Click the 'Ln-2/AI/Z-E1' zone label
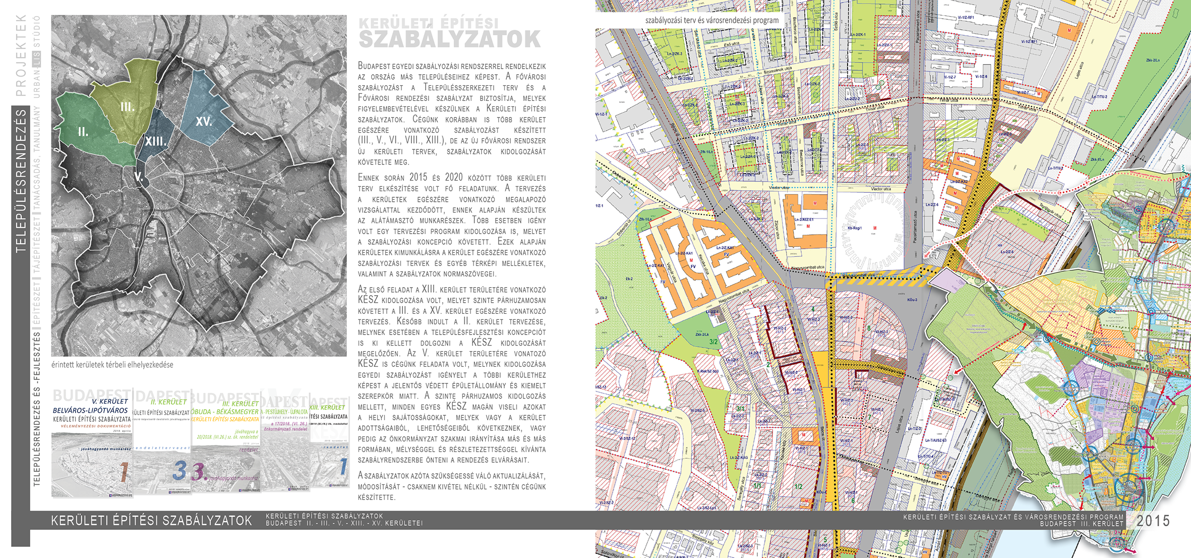This screenshot has height=558, width=1191. click(804, 220)
